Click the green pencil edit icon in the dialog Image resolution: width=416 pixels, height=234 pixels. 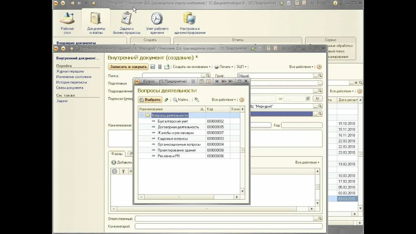coord(166,100)
